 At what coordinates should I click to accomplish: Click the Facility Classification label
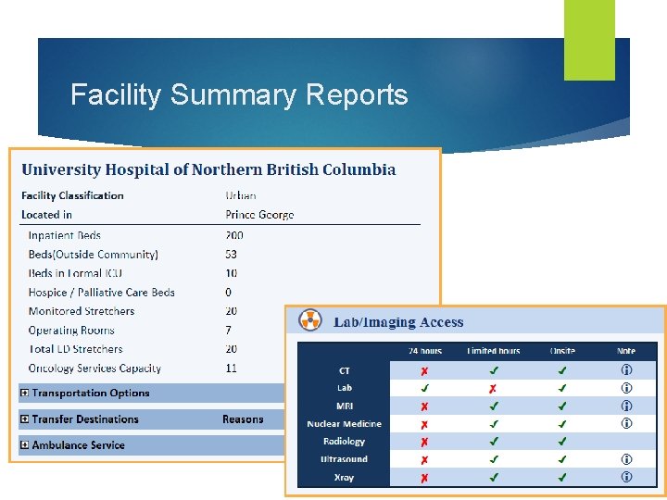click(x=72, y=195)
